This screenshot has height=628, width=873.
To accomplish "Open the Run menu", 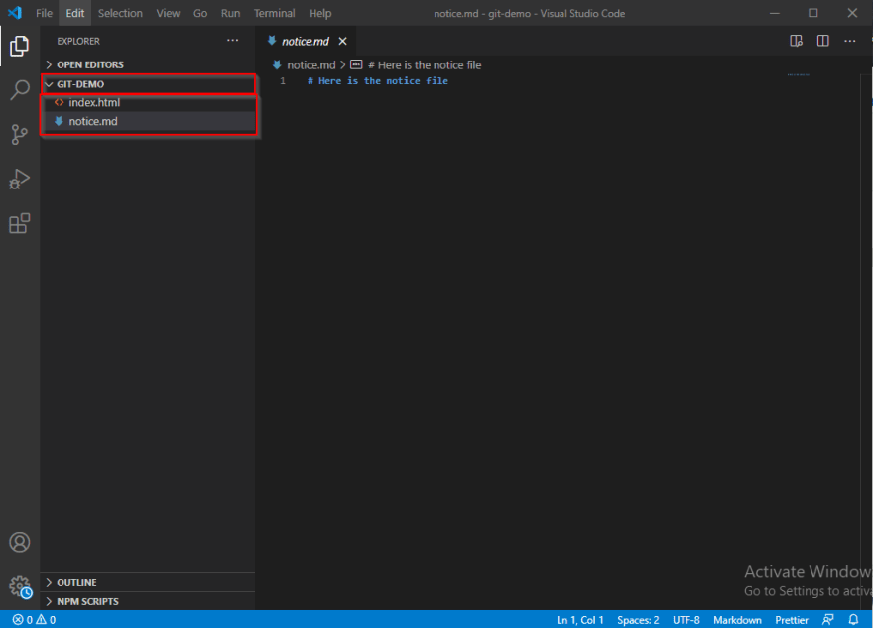I will pyautogui.click(x=230, y=13).
